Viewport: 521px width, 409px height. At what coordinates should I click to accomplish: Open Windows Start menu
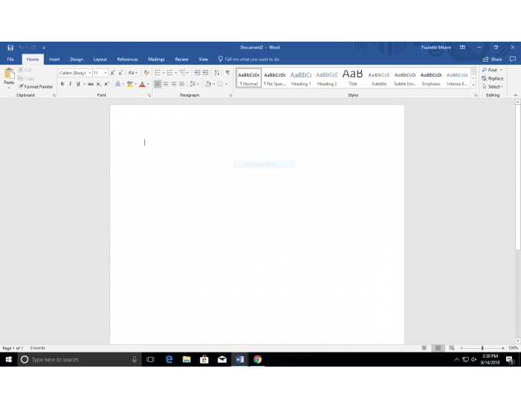9,359
